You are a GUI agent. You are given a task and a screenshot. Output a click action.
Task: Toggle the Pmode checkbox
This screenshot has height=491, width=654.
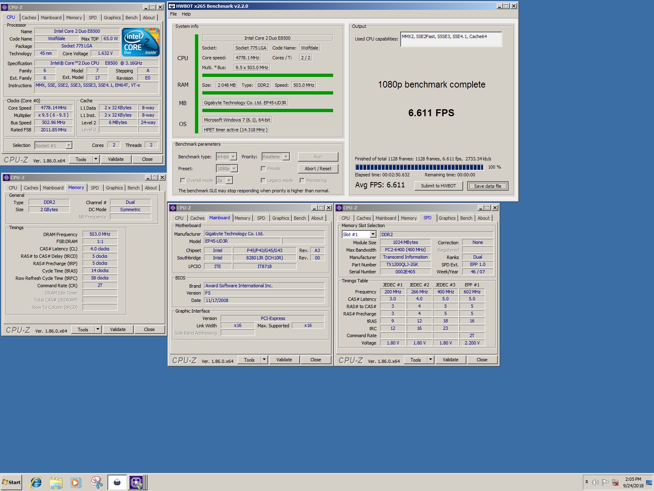coord(263,169)
